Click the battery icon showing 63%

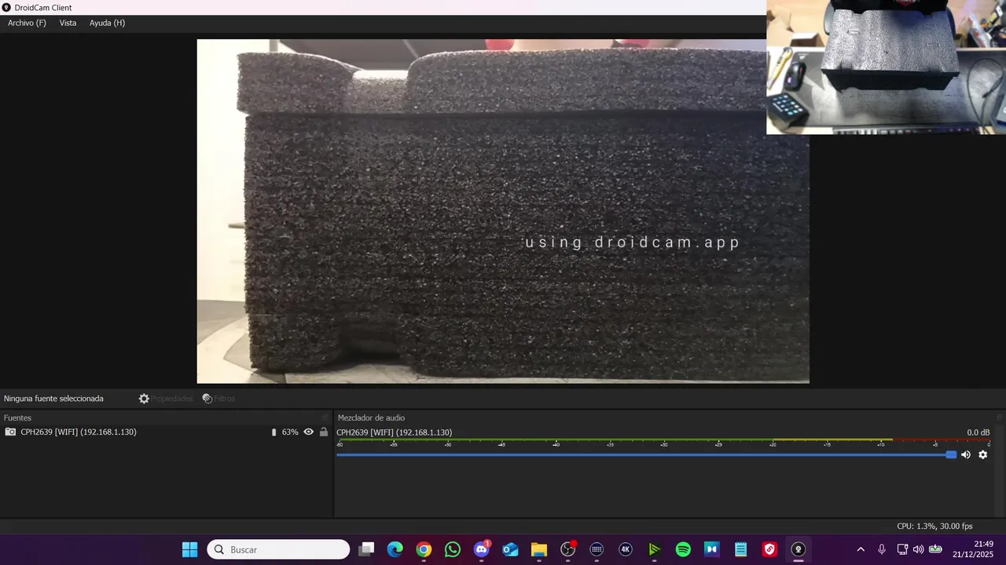click(274, 432)
